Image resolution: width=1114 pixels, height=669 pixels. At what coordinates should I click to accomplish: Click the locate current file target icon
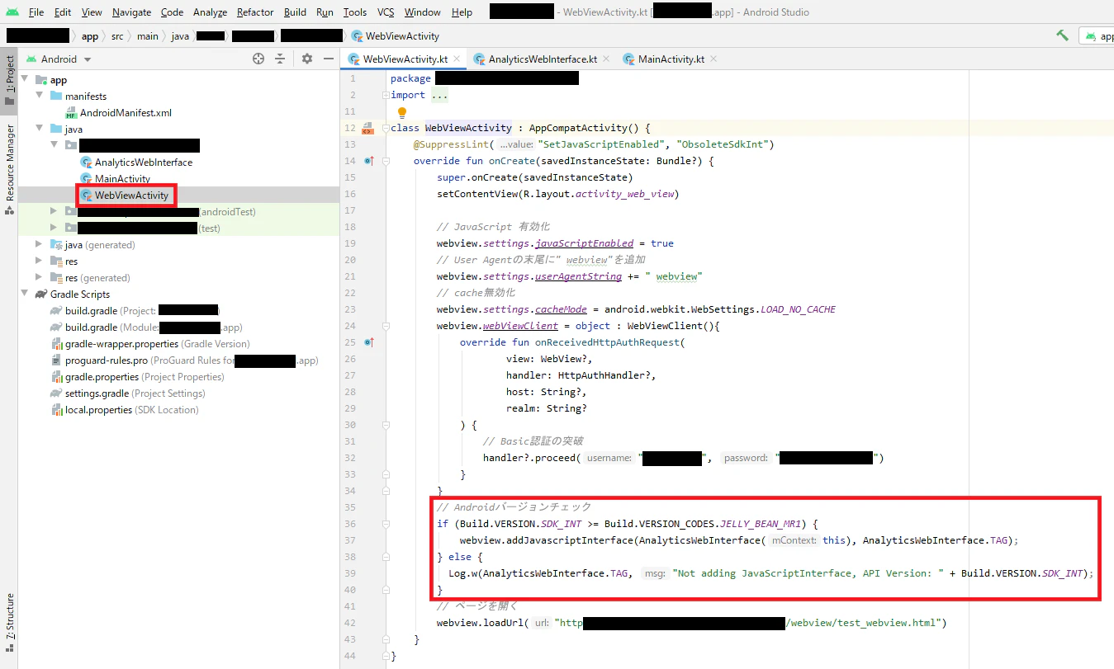tap(258, 59)
